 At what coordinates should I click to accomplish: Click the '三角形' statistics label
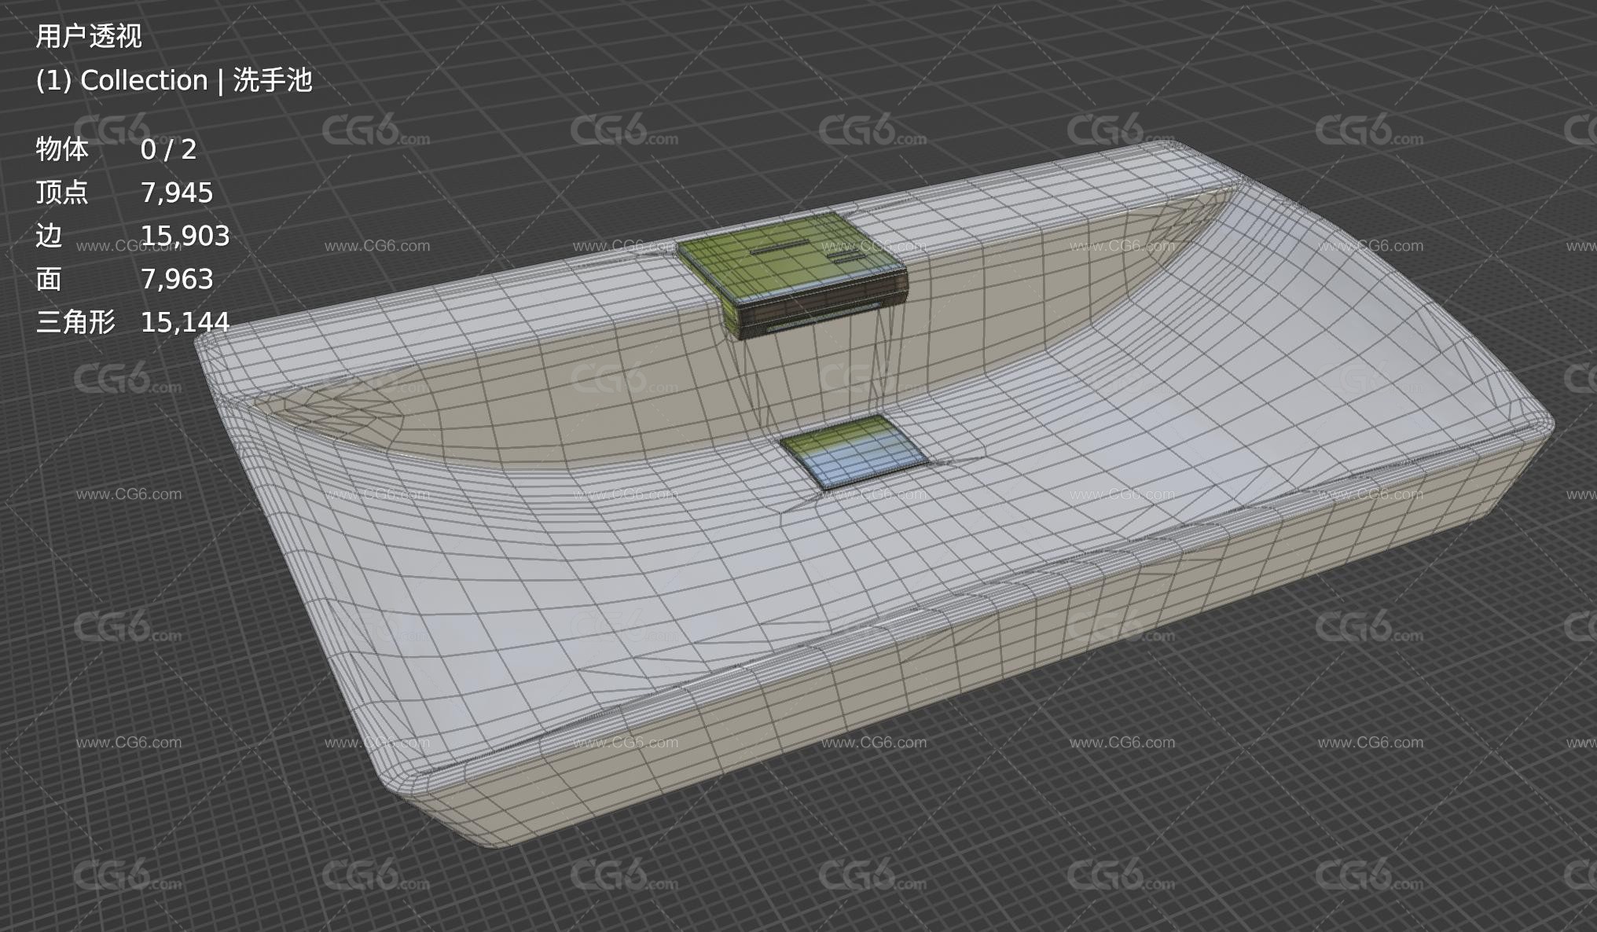pos(75,322)
